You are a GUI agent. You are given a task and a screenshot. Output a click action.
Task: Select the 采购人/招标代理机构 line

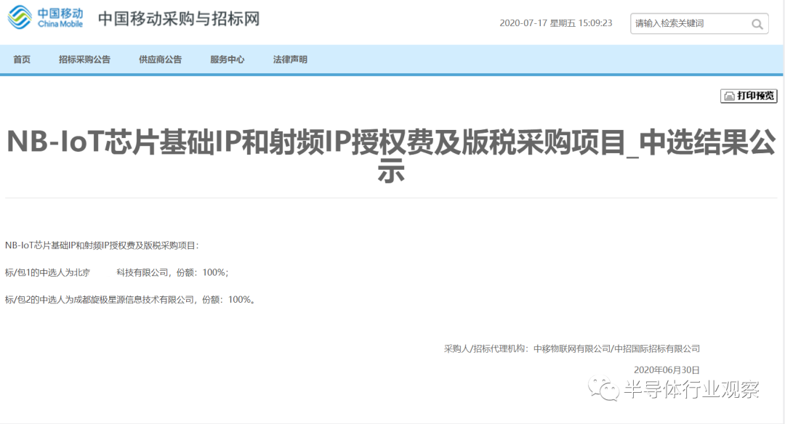572,348
